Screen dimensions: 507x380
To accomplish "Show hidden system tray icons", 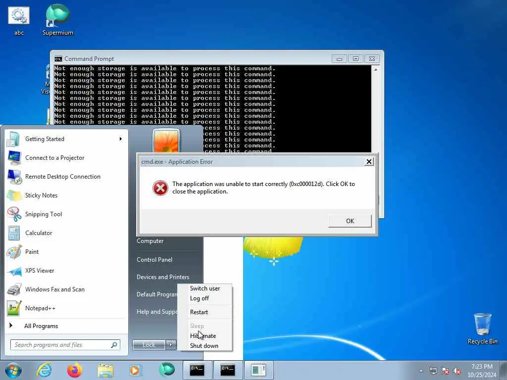I will (x=421, y=371).
